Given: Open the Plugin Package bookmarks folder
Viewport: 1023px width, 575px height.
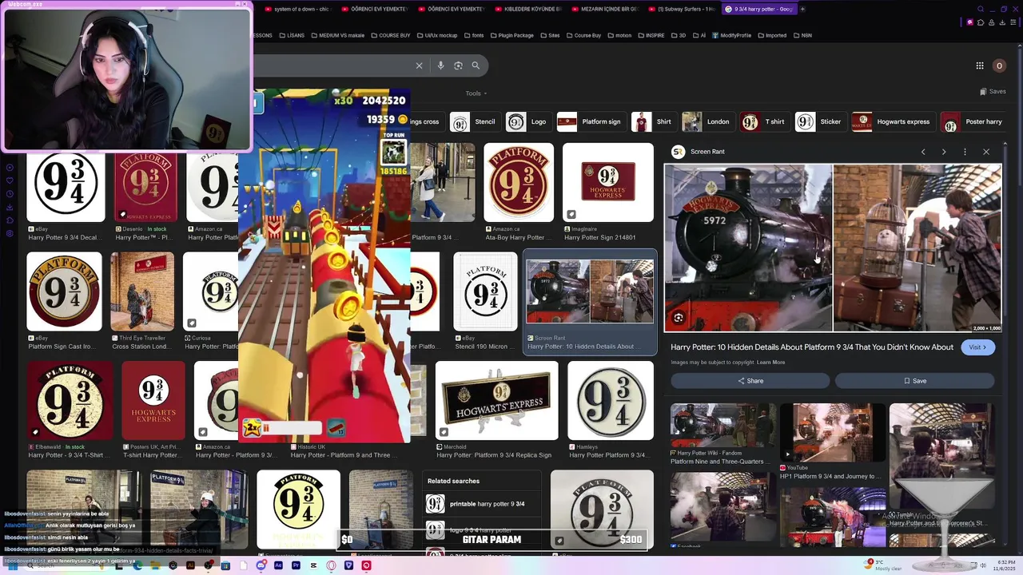Looking at the screenshot, I should (511, 35).
